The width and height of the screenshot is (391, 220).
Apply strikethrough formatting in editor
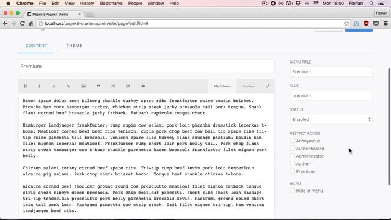tap(54, 86)
